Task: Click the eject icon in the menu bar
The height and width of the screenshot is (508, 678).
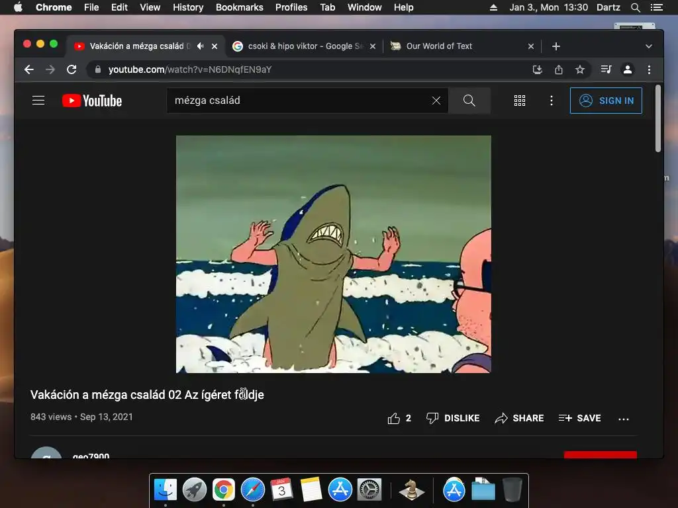Action: pyautogui.click(x=493, y=7)
